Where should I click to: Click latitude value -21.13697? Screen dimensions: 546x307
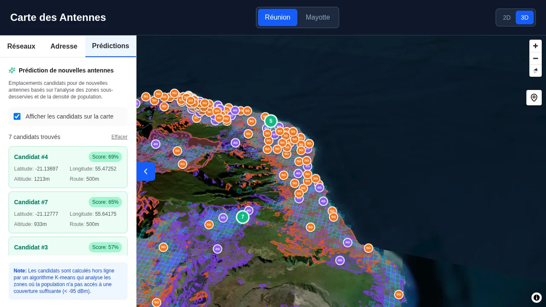tap(46, 169)
